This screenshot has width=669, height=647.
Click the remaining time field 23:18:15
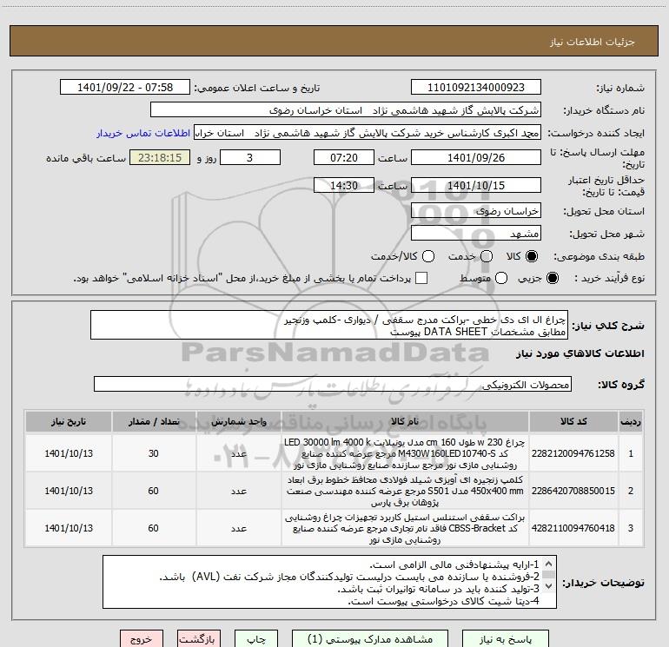click(159, 158)
